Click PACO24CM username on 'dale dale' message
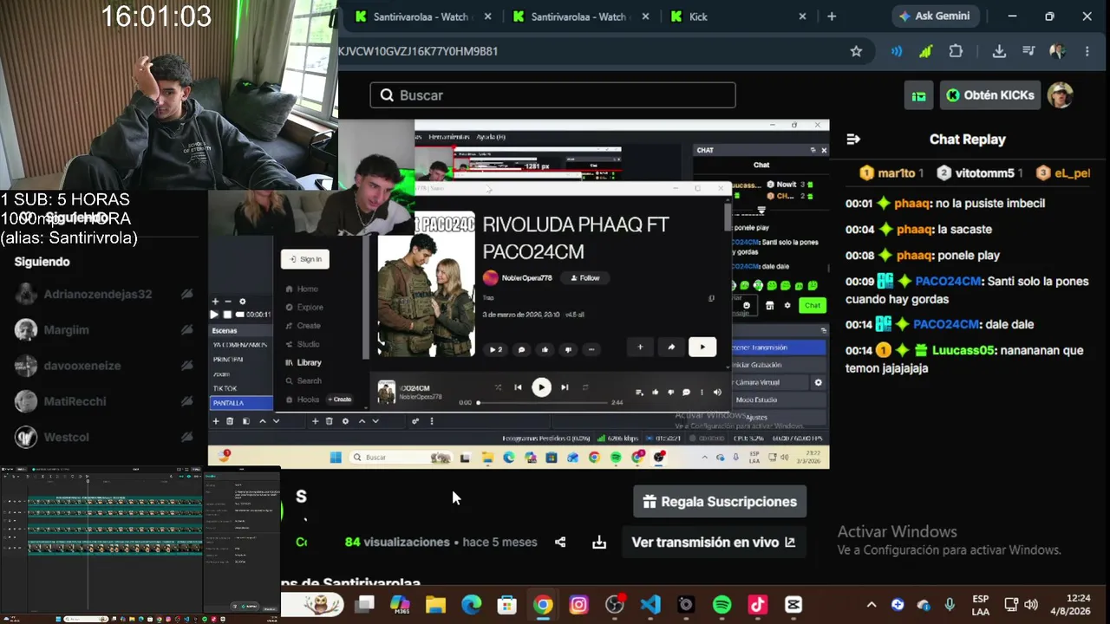Viewport: 1110px width, 624px height. [x=948, y=324]
